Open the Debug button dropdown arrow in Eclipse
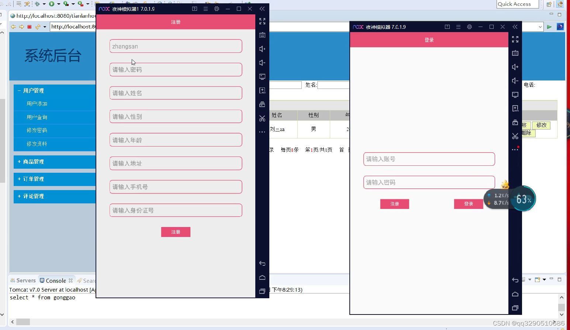 (44, 4)
